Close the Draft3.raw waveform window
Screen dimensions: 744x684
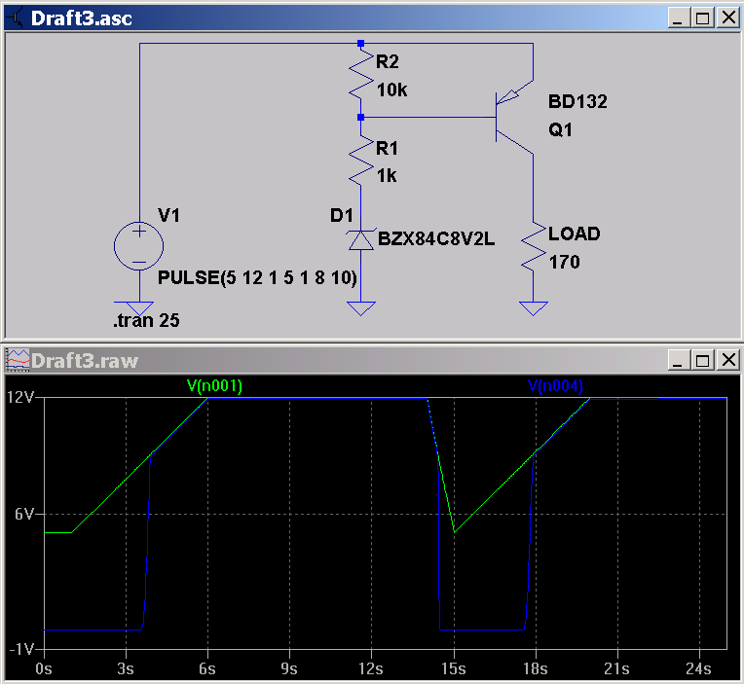pos(728,360)
